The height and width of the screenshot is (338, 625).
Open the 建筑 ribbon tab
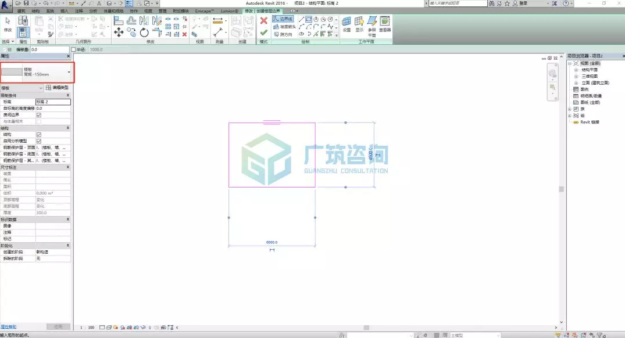[x=21, y=11]
